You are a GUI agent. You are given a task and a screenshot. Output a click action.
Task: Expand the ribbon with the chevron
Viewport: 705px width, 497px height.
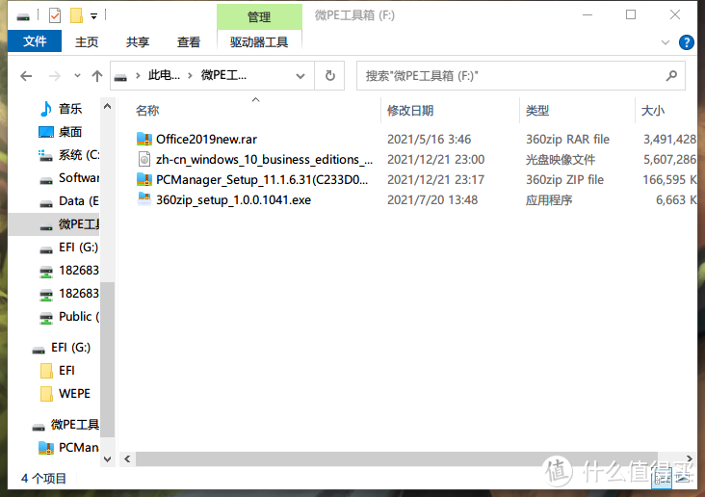[665, 42]
